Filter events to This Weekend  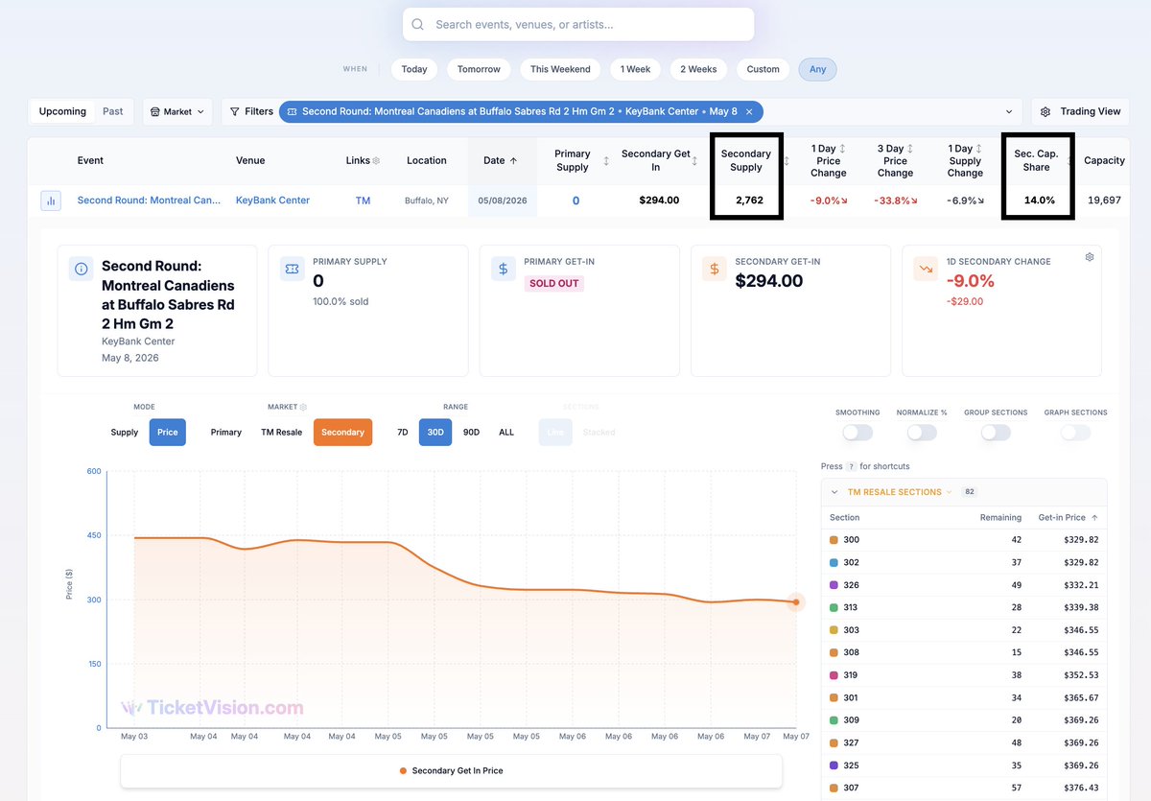click(560, 69)
